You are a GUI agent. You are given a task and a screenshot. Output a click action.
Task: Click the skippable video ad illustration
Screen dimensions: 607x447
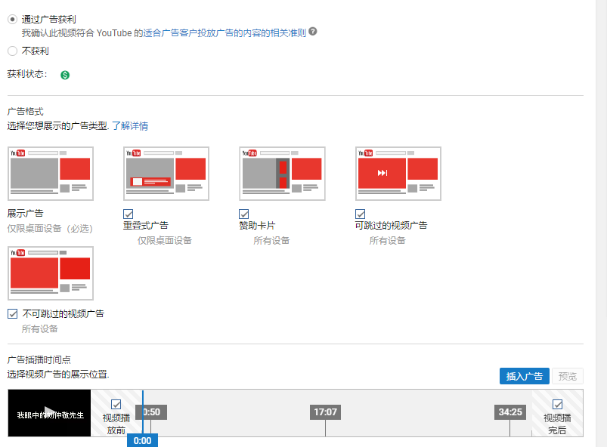[x=398, y=174]
